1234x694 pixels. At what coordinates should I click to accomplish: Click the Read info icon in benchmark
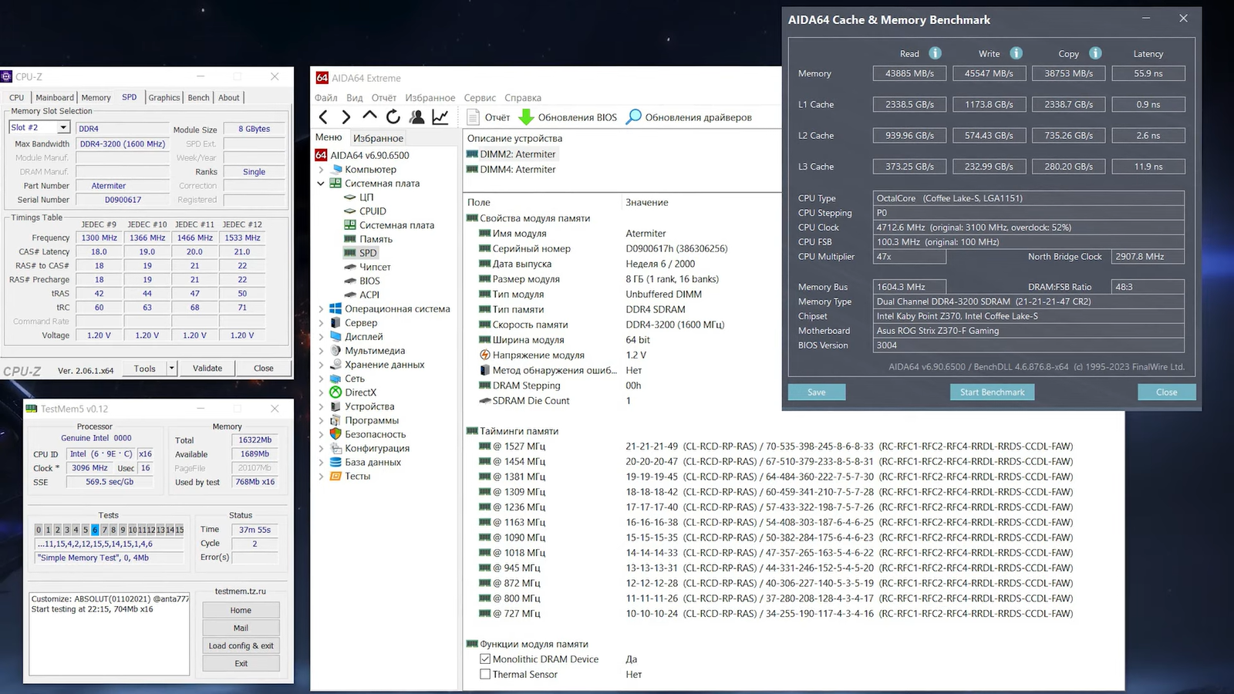935,53
